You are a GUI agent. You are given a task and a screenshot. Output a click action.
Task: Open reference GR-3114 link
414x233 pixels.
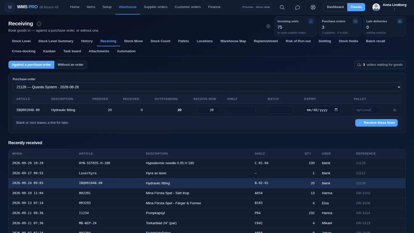click(363, 213)
